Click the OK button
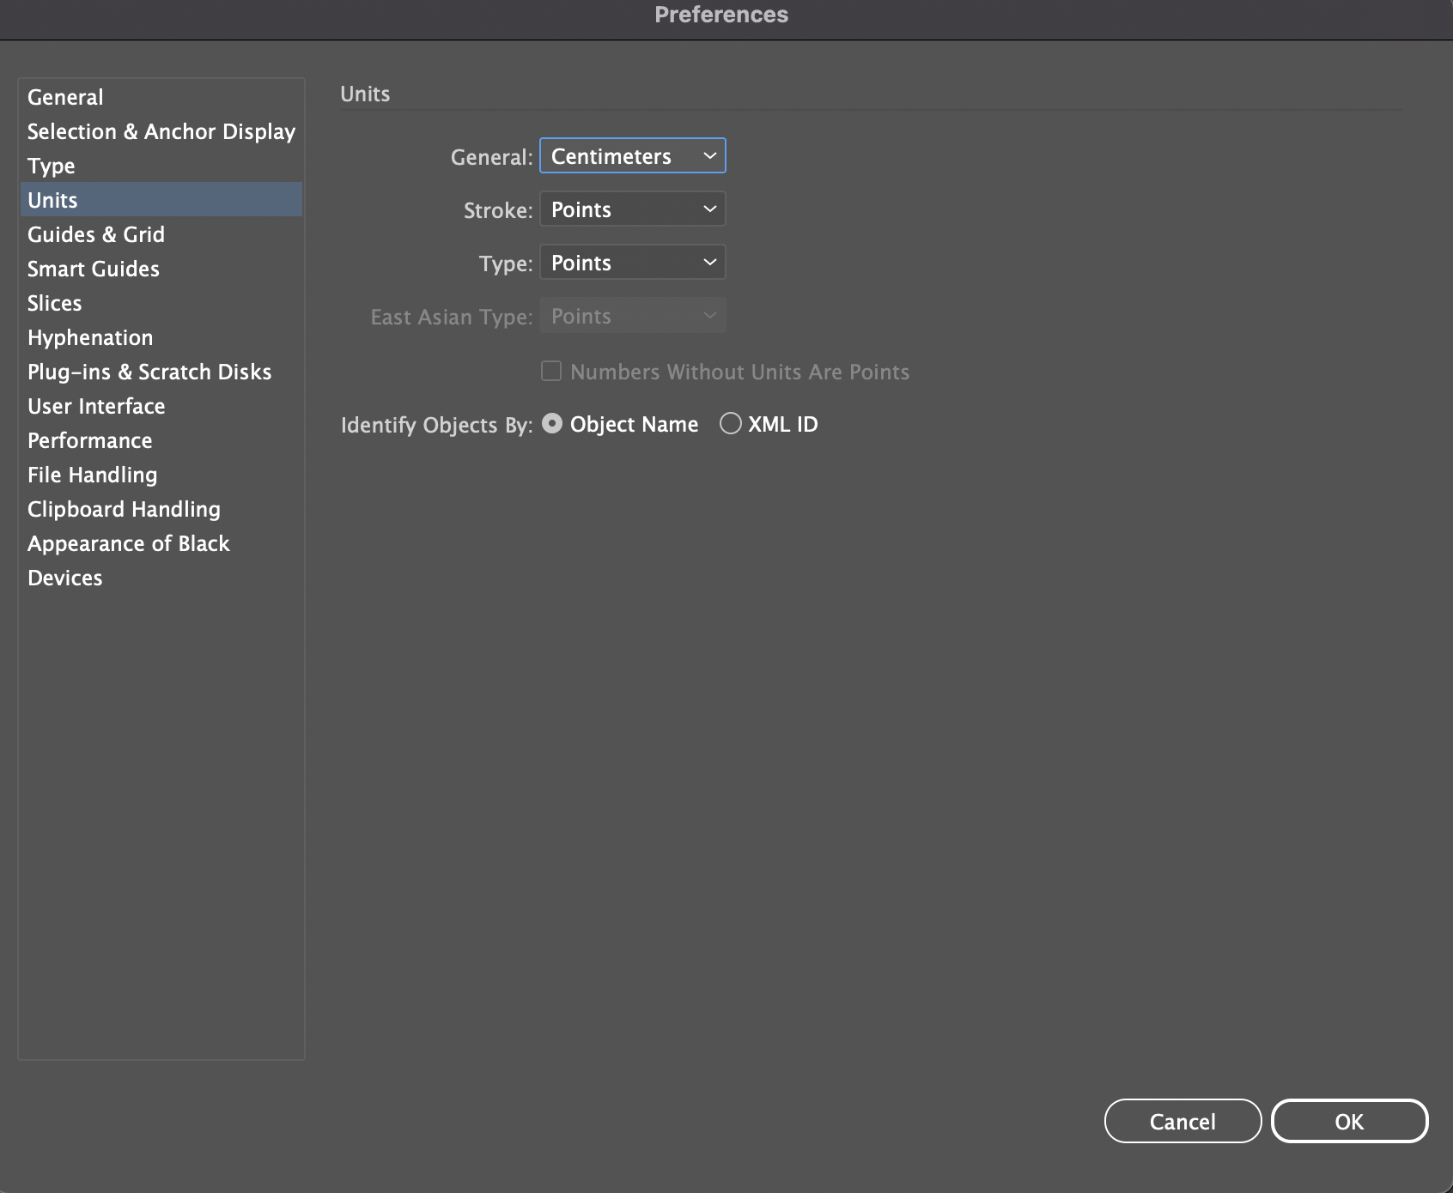Screen dimensions: 1453x1193 (x=1348, y=1121)
